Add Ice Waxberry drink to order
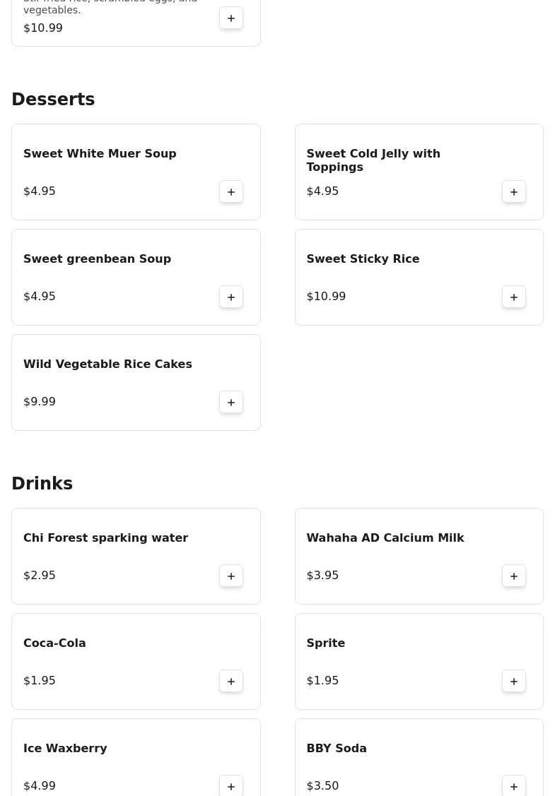This screenshot has height=796, width=555. tap(231, 785)
